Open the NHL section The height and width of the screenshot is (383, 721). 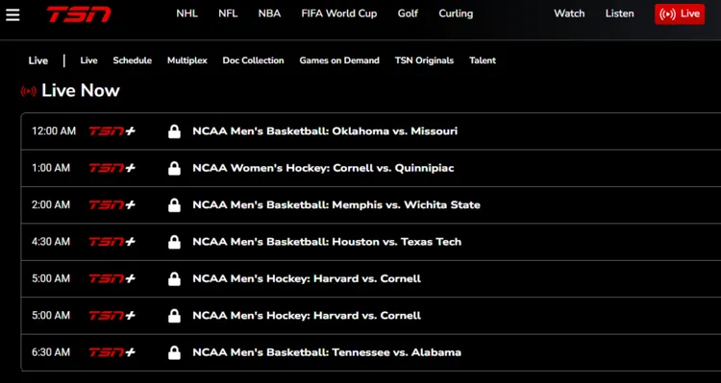(x=187, y=13)
